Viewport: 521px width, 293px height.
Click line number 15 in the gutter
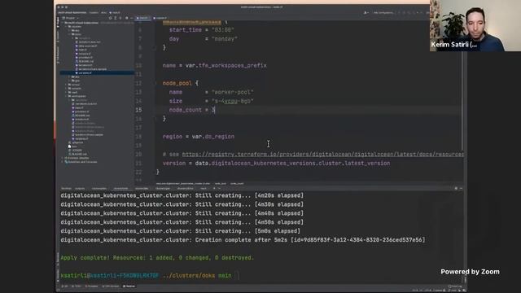[x=138, y=110]
